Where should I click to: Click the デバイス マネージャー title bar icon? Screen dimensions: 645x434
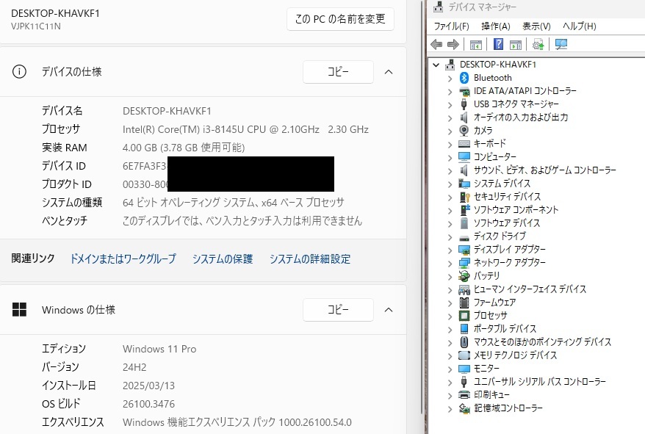tap(438, 7)
